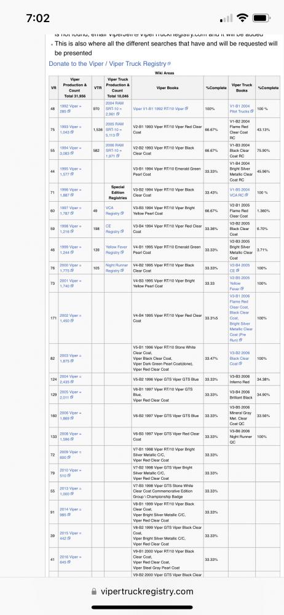Tap the Wi-Fi status icon

(243, 18)
